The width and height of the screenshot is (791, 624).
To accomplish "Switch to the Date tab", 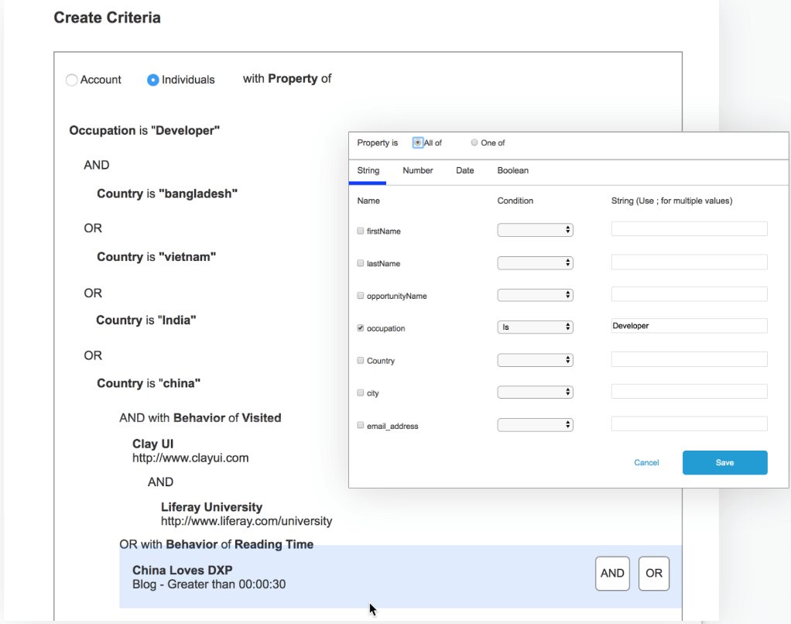I will (x=465, y=170).
